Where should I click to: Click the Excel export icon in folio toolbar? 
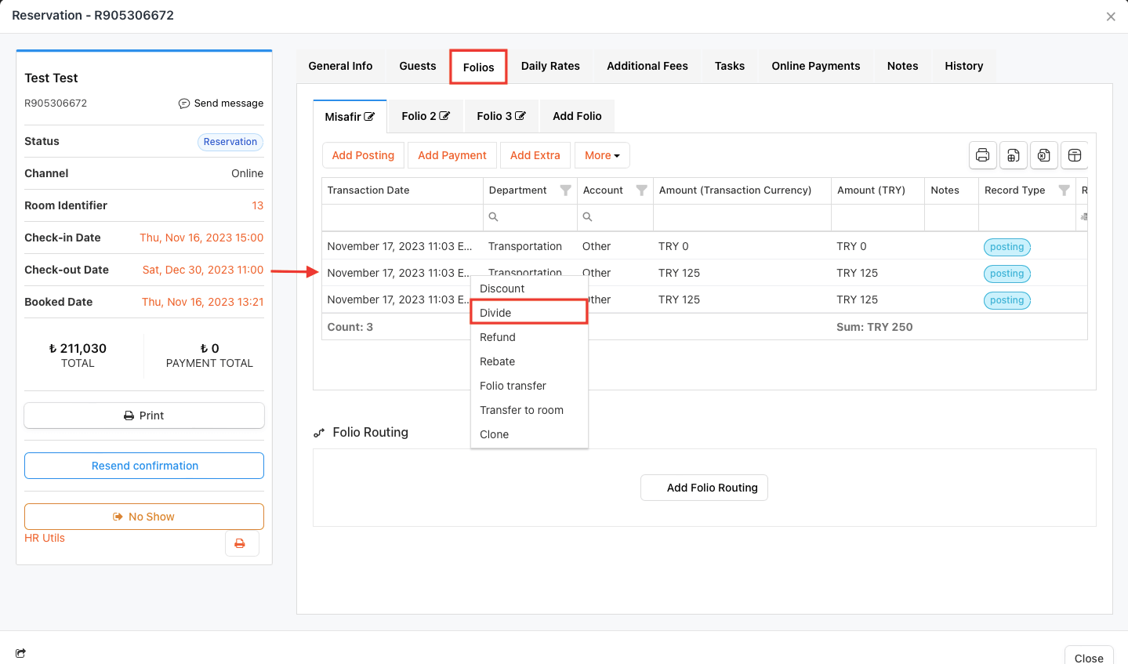click(1043, 155)
